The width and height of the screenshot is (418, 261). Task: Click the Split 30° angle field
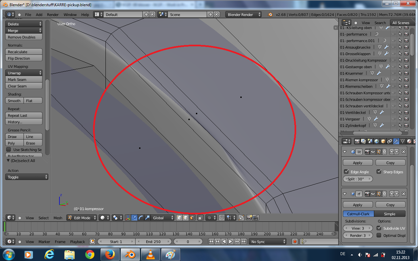coord(358,179)
